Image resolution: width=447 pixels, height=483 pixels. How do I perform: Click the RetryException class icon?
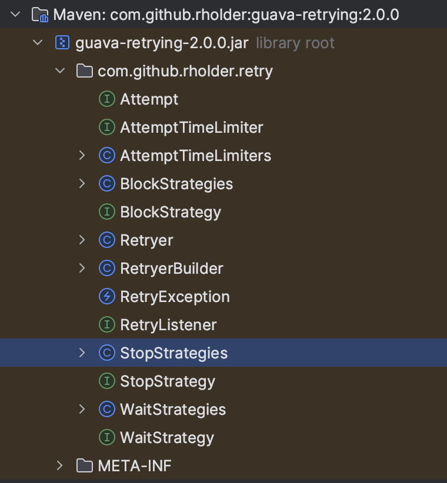[x=106, y=297]
